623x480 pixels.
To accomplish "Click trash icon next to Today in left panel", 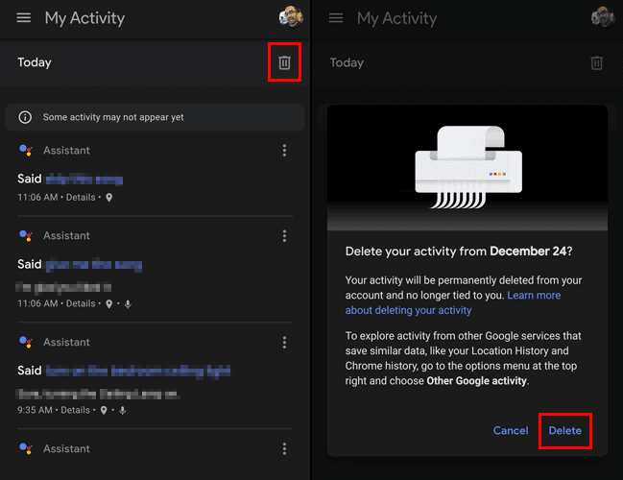I will click(x=284, y=62).
